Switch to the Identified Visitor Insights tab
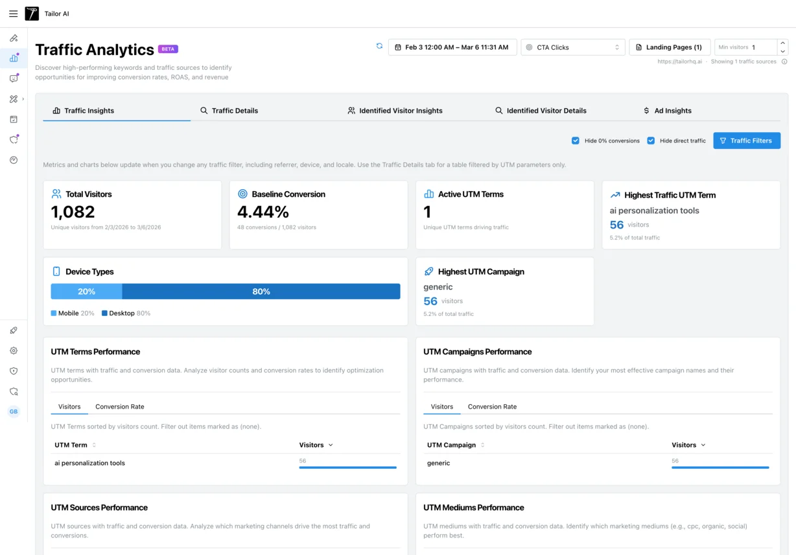The image size is (796, 555). 395,110
